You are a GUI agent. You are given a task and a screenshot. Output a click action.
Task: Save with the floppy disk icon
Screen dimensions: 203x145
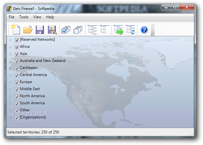[40, 30]
